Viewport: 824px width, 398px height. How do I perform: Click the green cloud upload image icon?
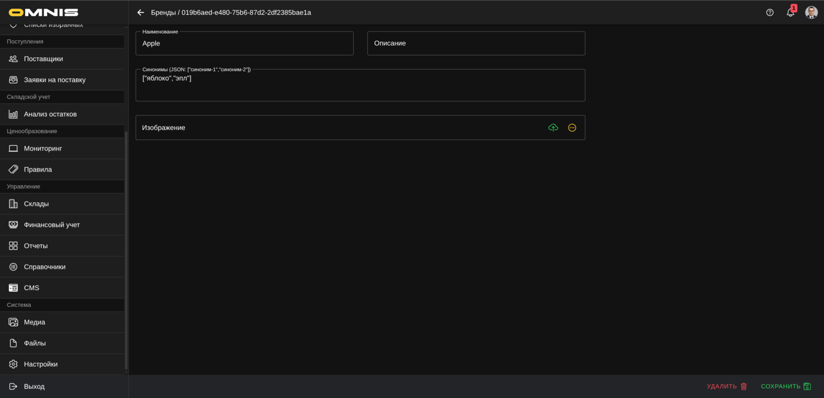pyautogui.click(x=553, y=128)
